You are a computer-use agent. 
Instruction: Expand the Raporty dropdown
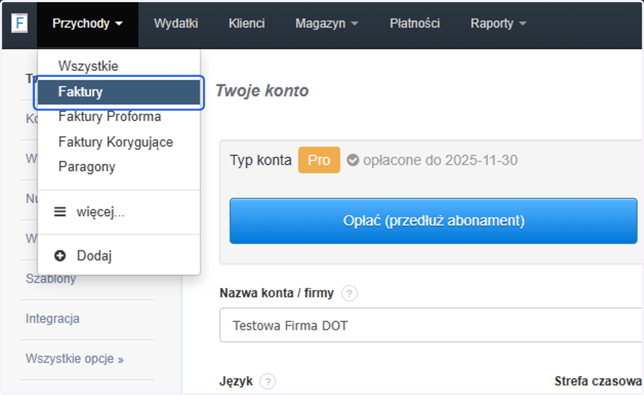pyautogui.click(x=498, y=24)
